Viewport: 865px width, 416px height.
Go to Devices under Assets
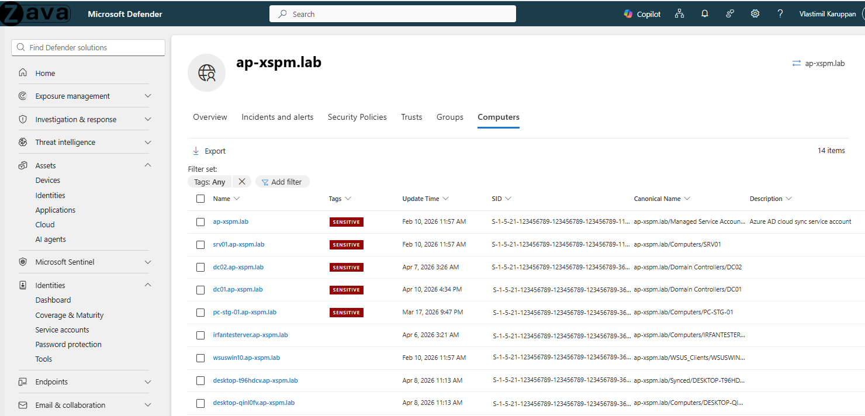point(48,181)
